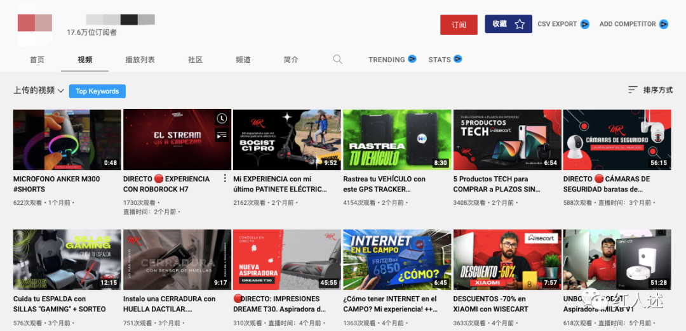
Task: Click the Top Keywords button
Action: pos(97,91)
